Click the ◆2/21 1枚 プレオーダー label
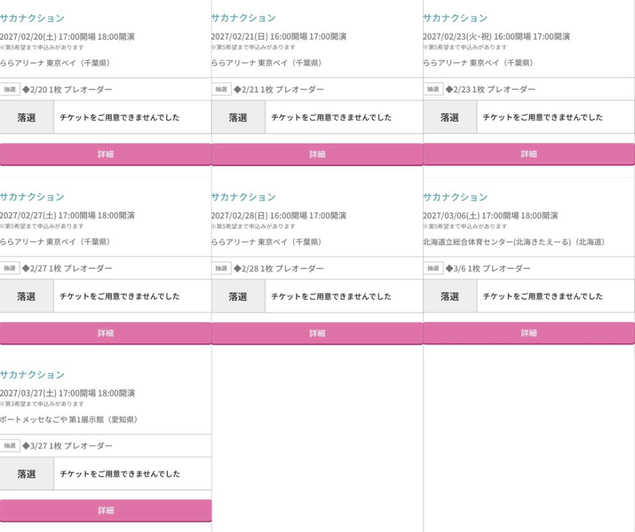Viewport: 635px width, 532px height. (278, 90)
